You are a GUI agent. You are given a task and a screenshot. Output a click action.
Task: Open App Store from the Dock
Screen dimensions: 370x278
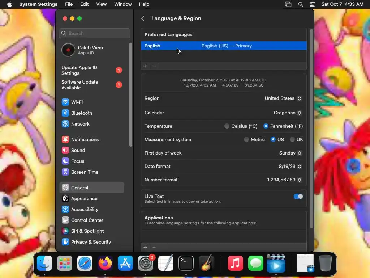[x=125, y=263]
